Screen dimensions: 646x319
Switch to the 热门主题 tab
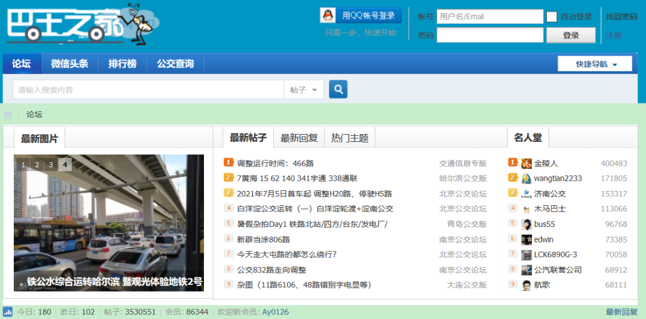(350, 138)
